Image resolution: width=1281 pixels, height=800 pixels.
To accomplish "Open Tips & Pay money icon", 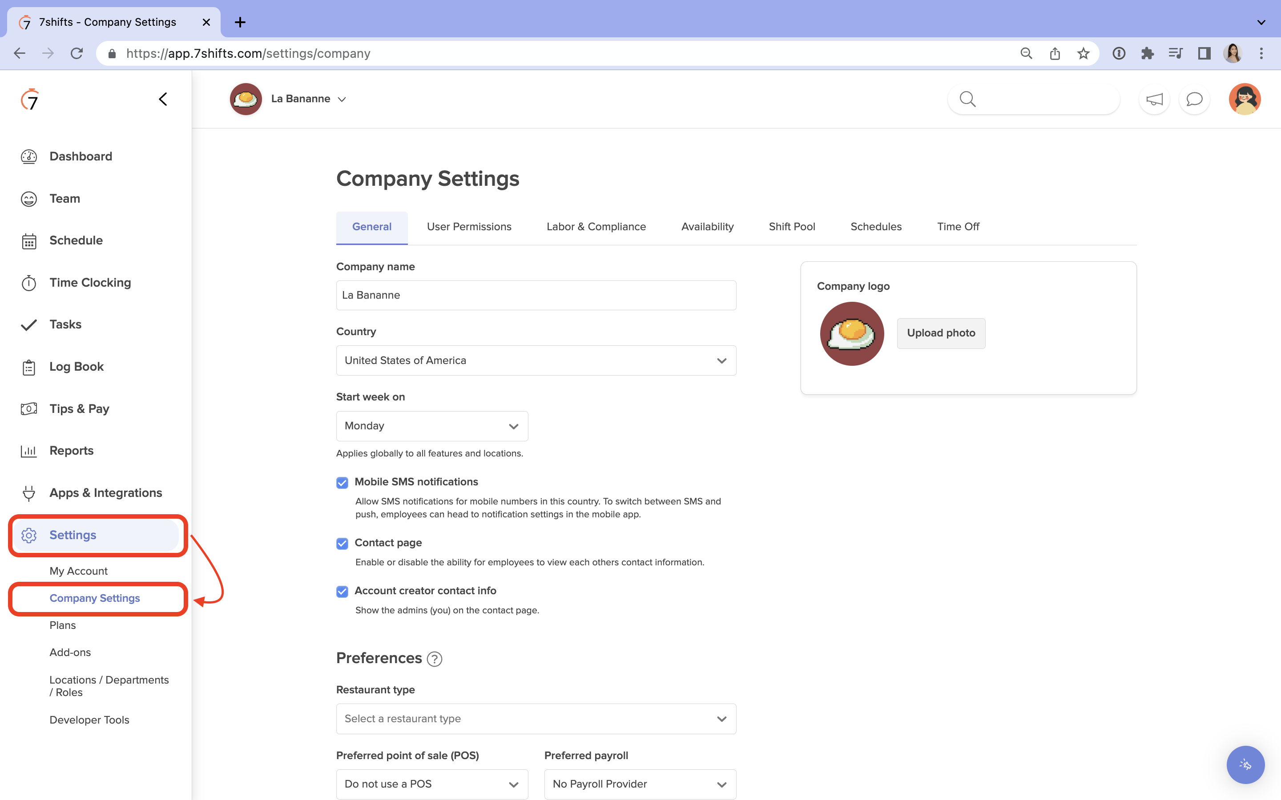I will point(28,409).
